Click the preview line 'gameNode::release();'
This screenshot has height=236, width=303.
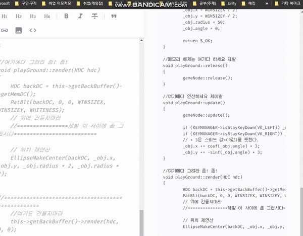click(x=208, y=78)
